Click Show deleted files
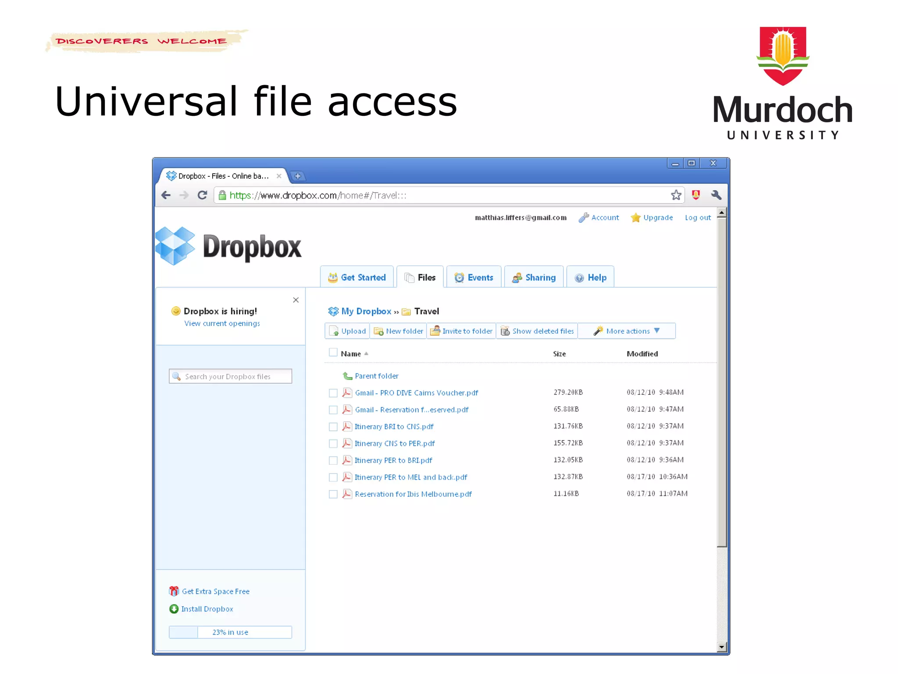The height and width of the screenshot is (674, 898). (x=537, y=331)
